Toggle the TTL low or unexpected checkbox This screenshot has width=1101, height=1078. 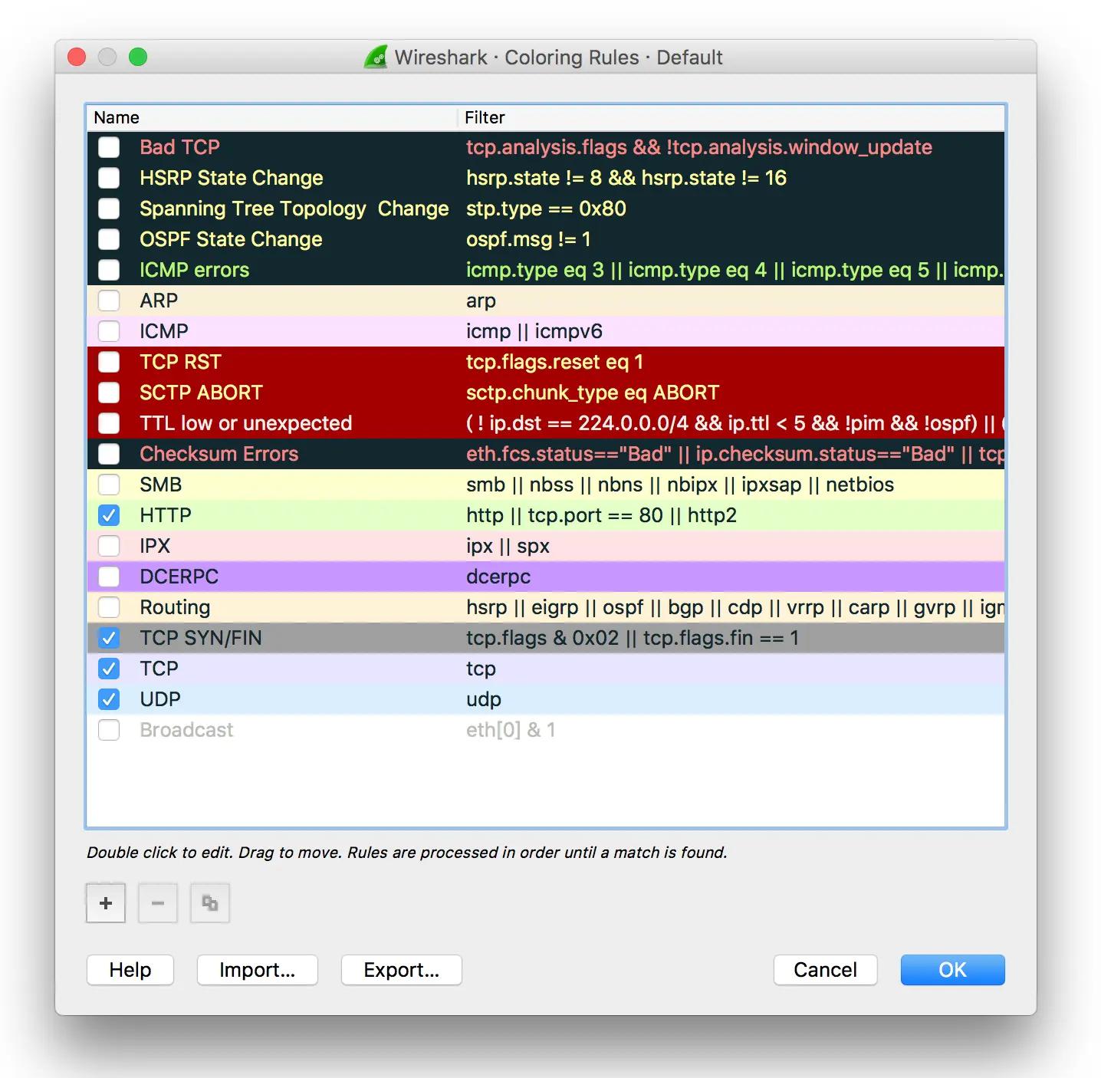[x=109, y=423]
